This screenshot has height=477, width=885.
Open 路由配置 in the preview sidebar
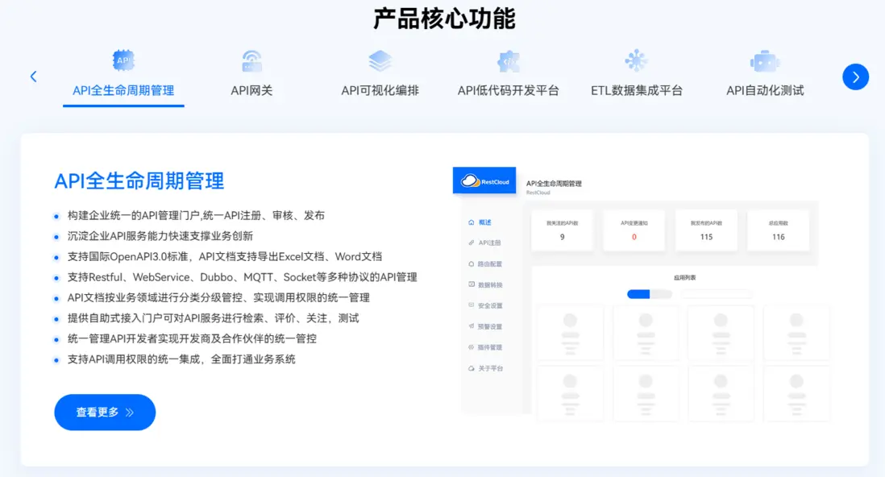485,263
